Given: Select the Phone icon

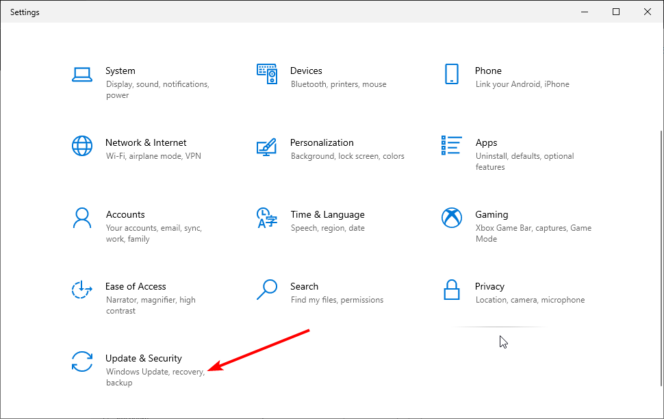Looking at the screenshot, I should (451, 74).
